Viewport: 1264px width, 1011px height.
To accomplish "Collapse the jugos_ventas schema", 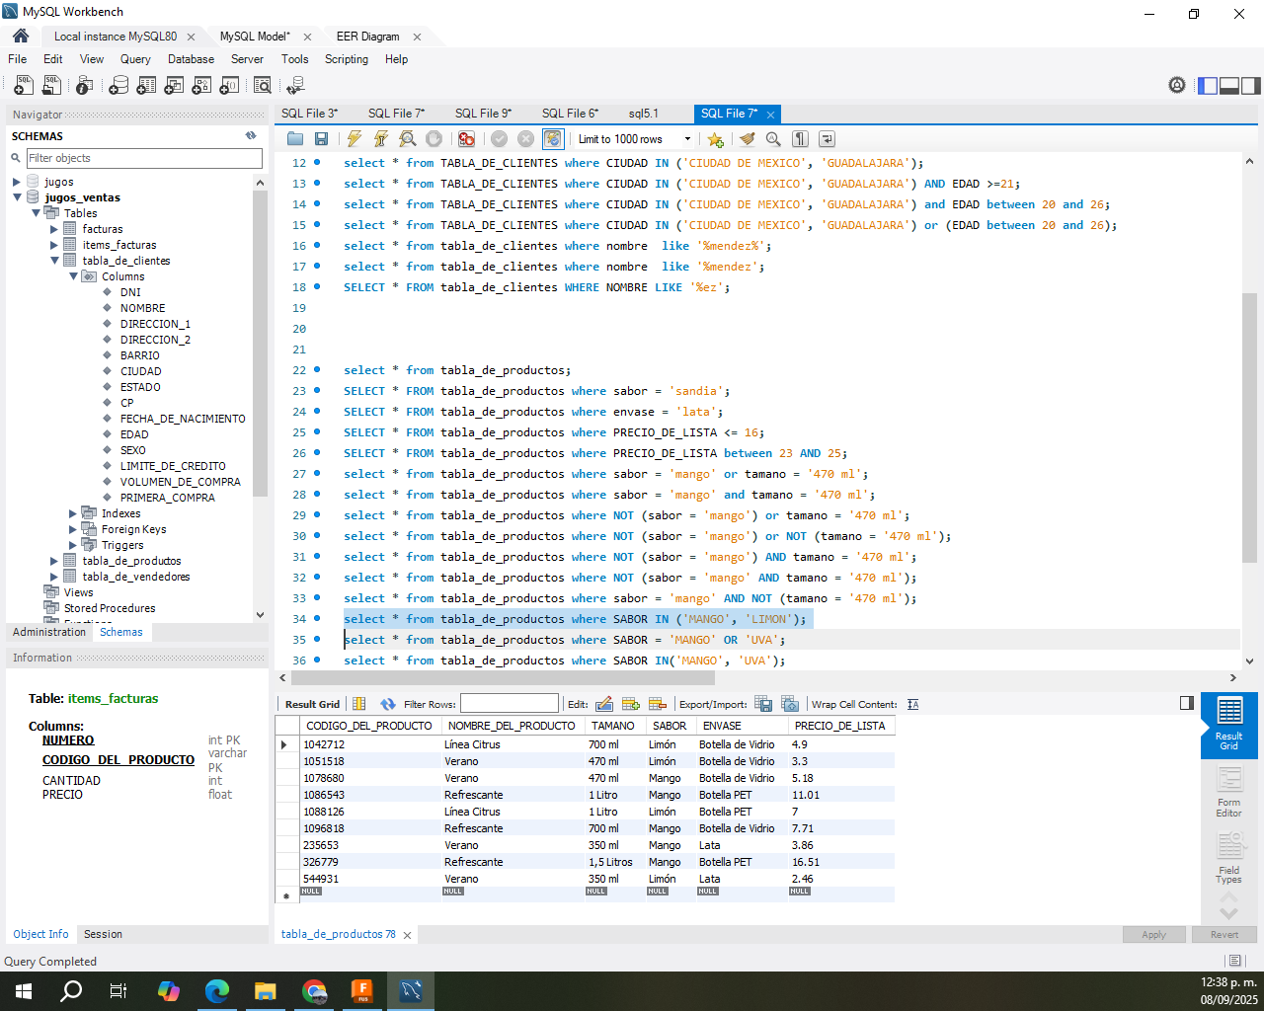I will [x=17, y=197].
